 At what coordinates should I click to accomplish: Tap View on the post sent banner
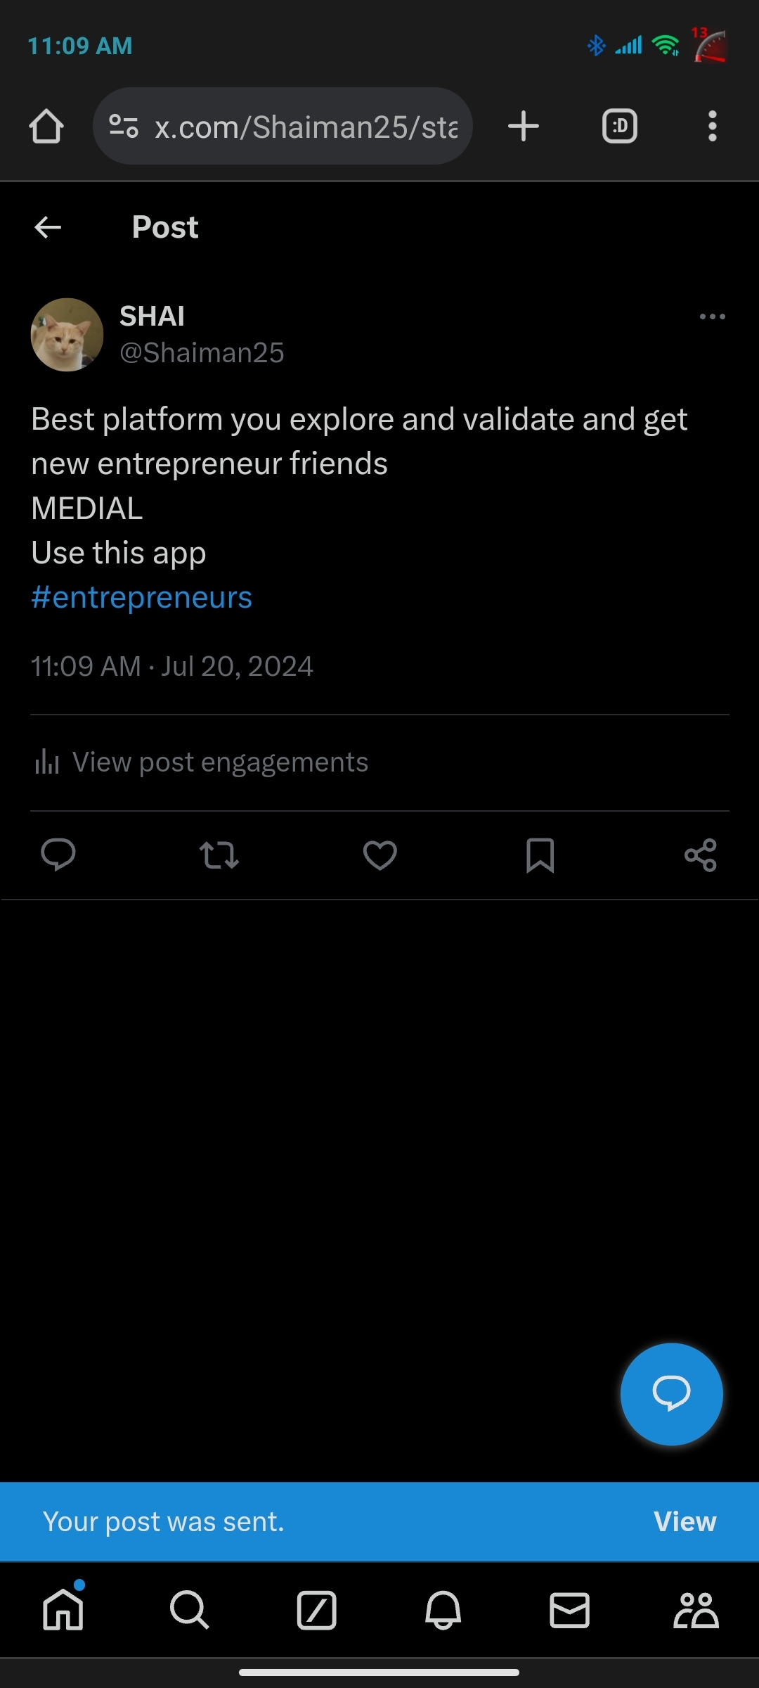click(x=685, y=1521)
